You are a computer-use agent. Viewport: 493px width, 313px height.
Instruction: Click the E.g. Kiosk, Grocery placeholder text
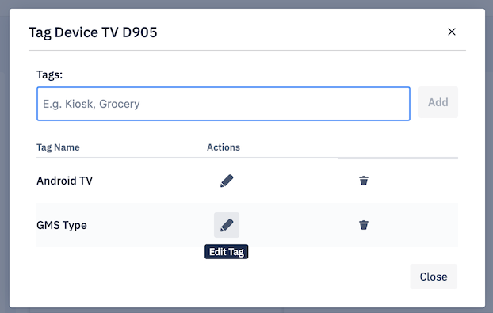coord(91,104)
